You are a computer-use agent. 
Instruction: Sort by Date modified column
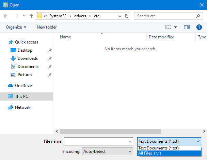161,37
